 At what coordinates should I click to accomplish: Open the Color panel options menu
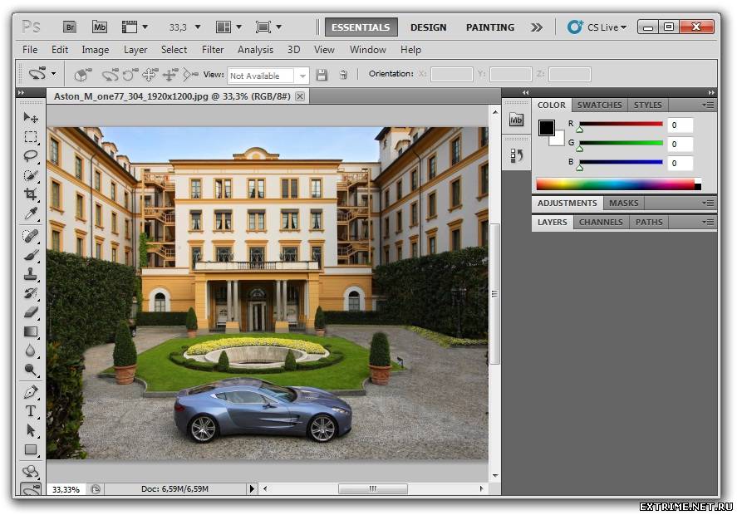click(x=708, y=105)
